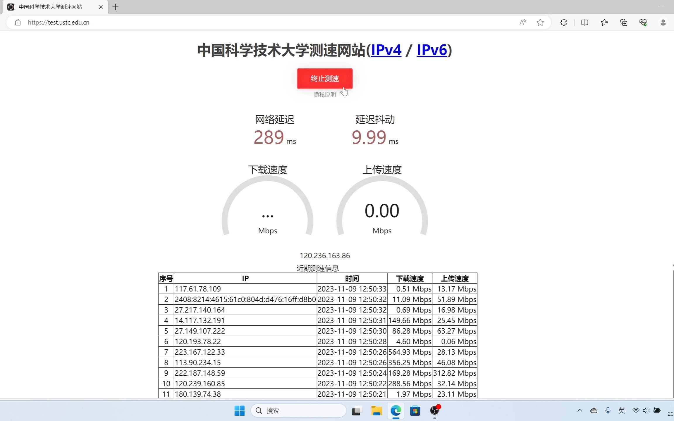
Task: Click the taskbar 搜索 search box
Action: coord(298,411)
